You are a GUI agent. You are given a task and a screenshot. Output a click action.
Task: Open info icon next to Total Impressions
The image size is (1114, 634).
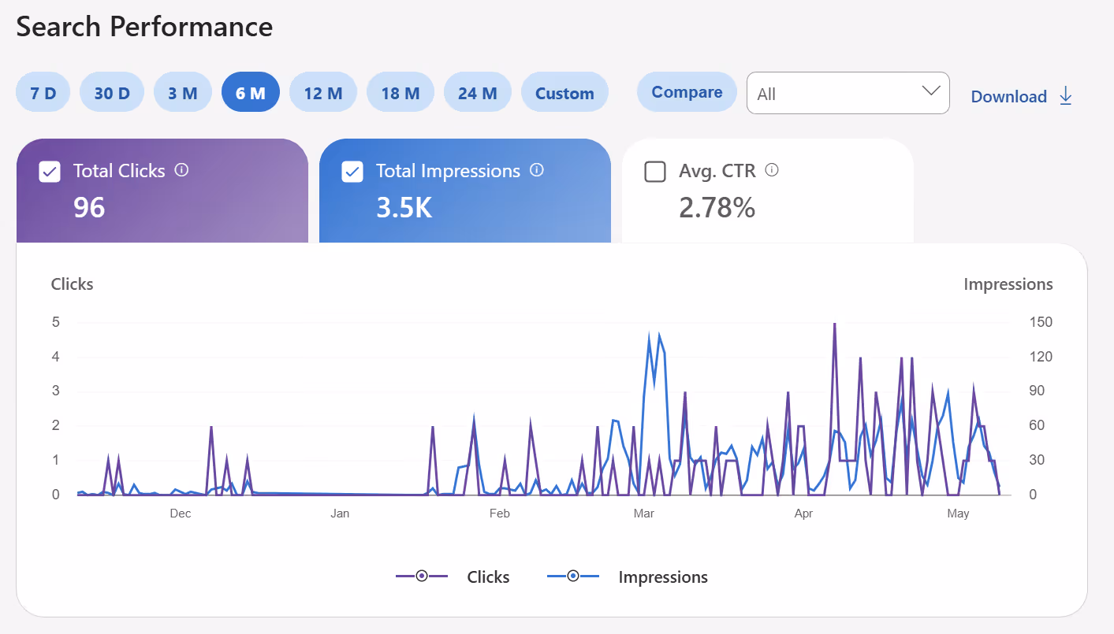click(x=537, y=169)
